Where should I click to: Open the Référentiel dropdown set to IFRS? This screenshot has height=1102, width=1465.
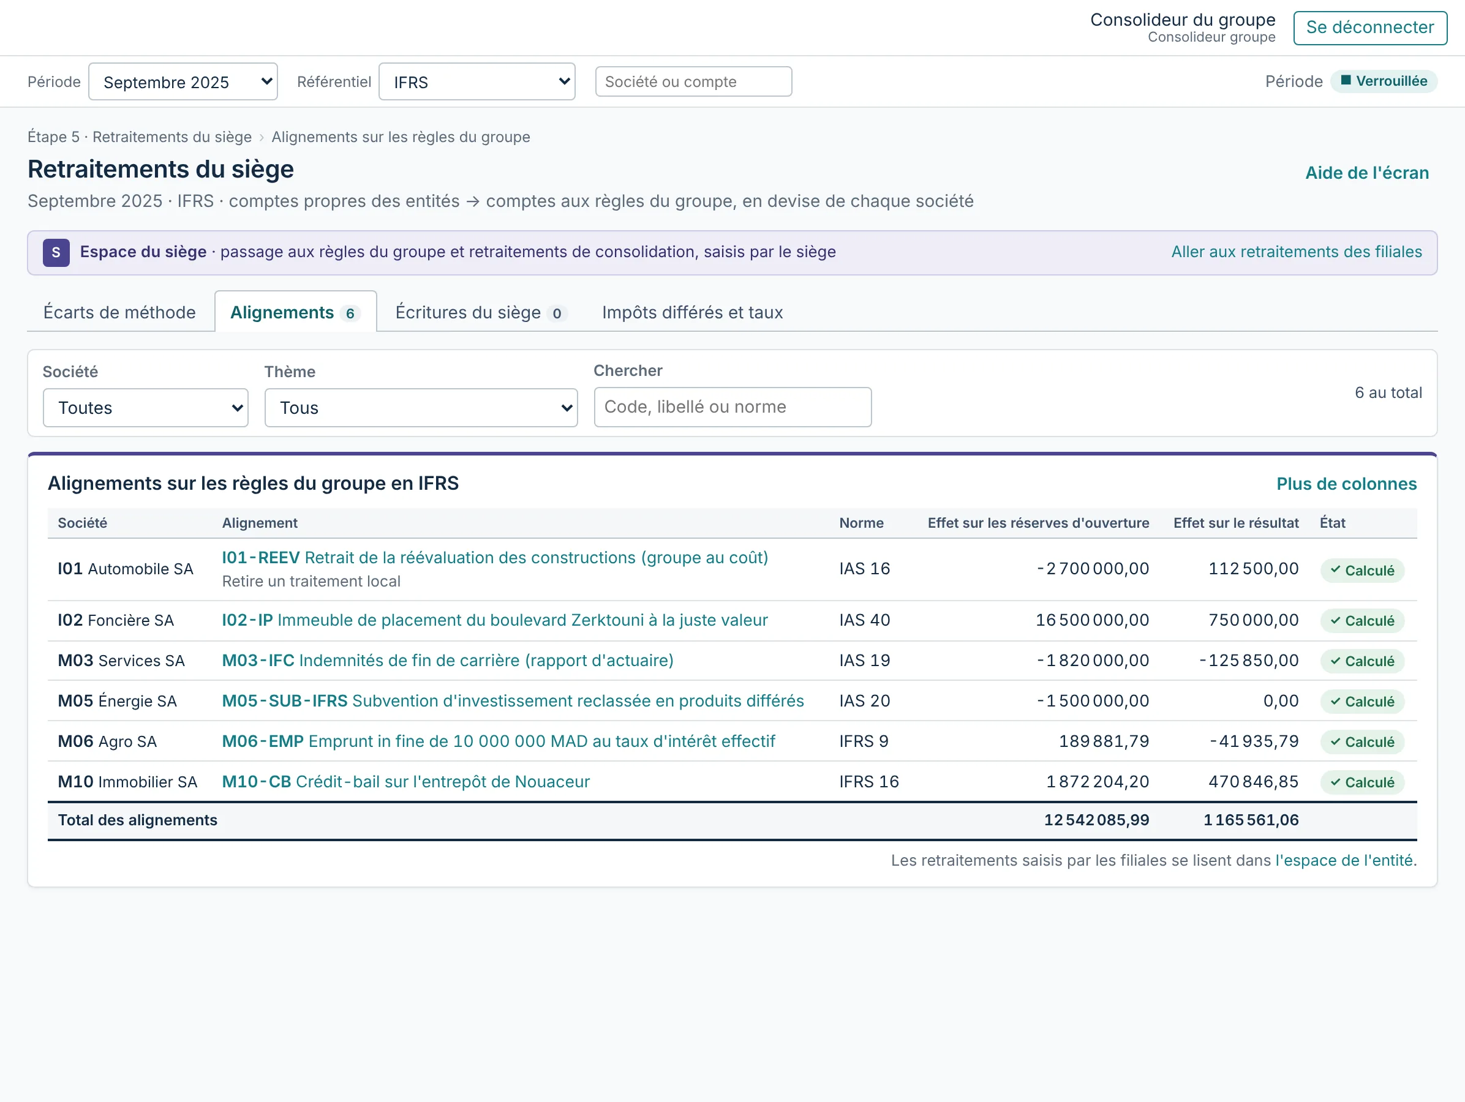[477, 81]
